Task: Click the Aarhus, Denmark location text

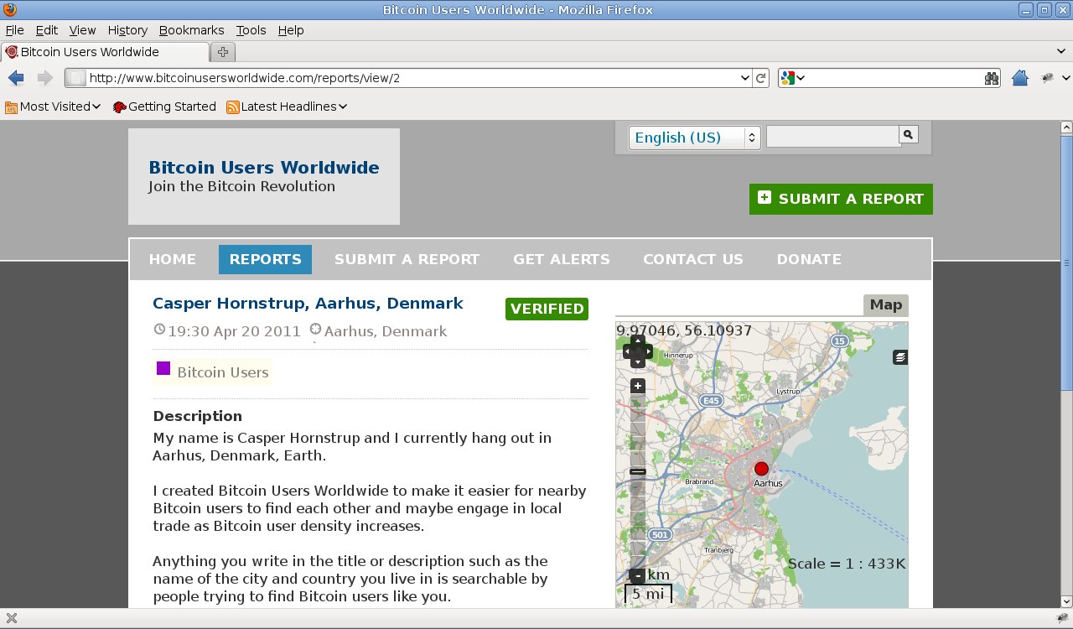Action: point(386,331)
